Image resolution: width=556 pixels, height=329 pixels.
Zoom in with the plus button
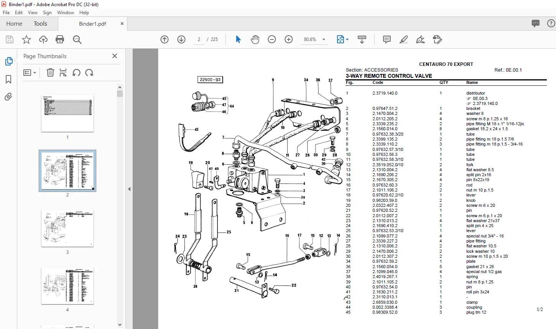pos(289,39)
